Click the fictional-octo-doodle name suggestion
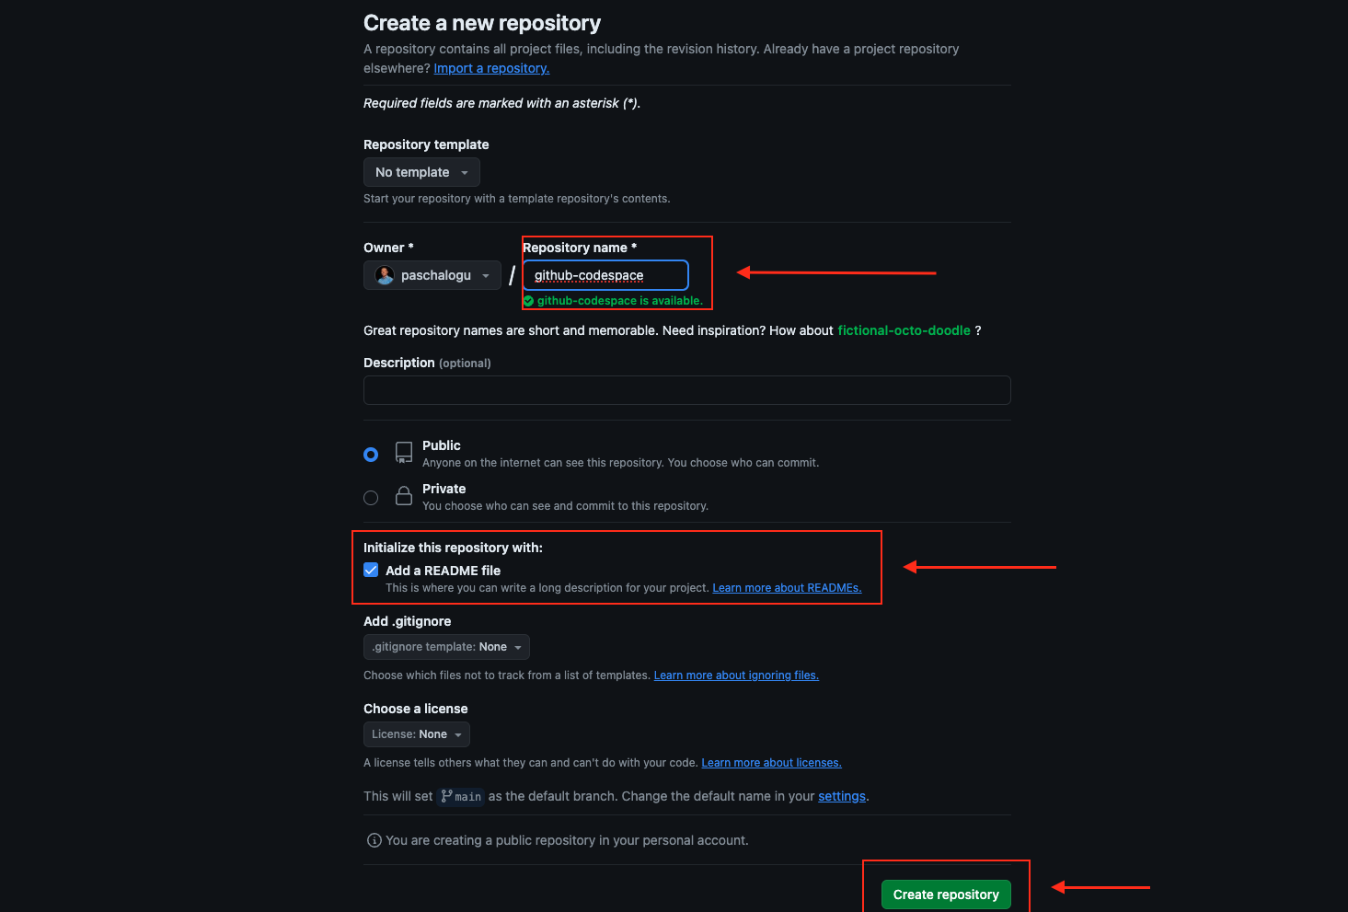Image resolution: width=1348 pixels, height=912 pixels. pos(904,329)
